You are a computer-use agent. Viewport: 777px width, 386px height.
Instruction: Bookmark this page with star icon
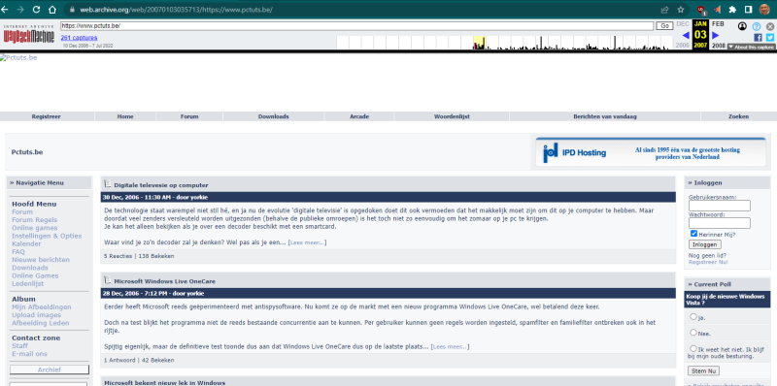tap(681, 10)
